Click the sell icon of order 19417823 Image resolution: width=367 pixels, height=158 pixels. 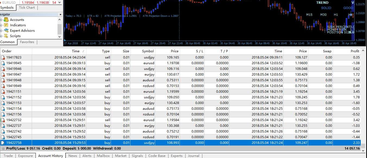(x=3, y=57)
